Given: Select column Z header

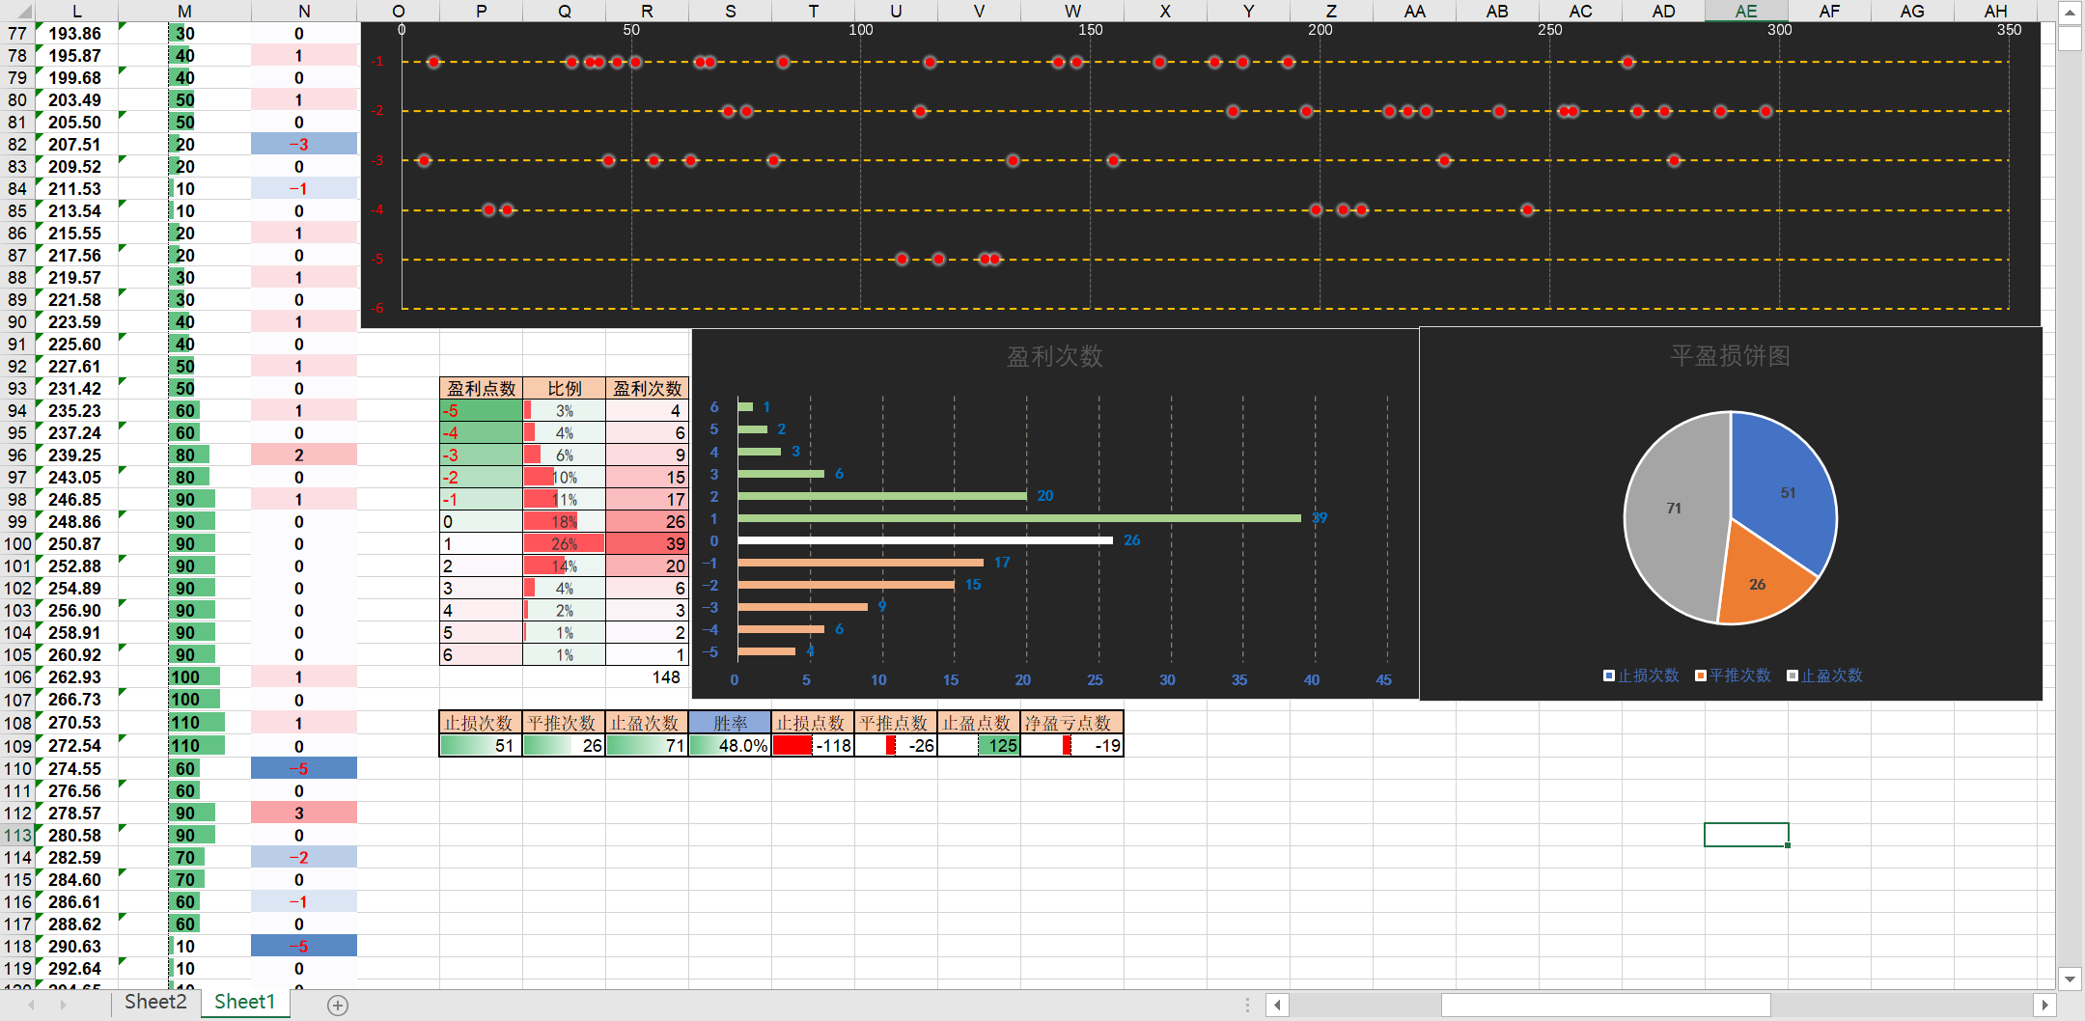Looking at the screenshot, I should coord(1331,11).
